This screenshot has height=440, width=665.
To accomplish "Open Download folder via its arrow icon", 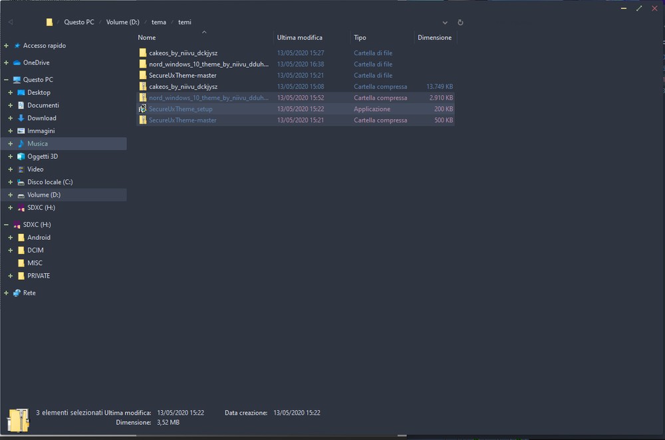I will coord(21,118).
